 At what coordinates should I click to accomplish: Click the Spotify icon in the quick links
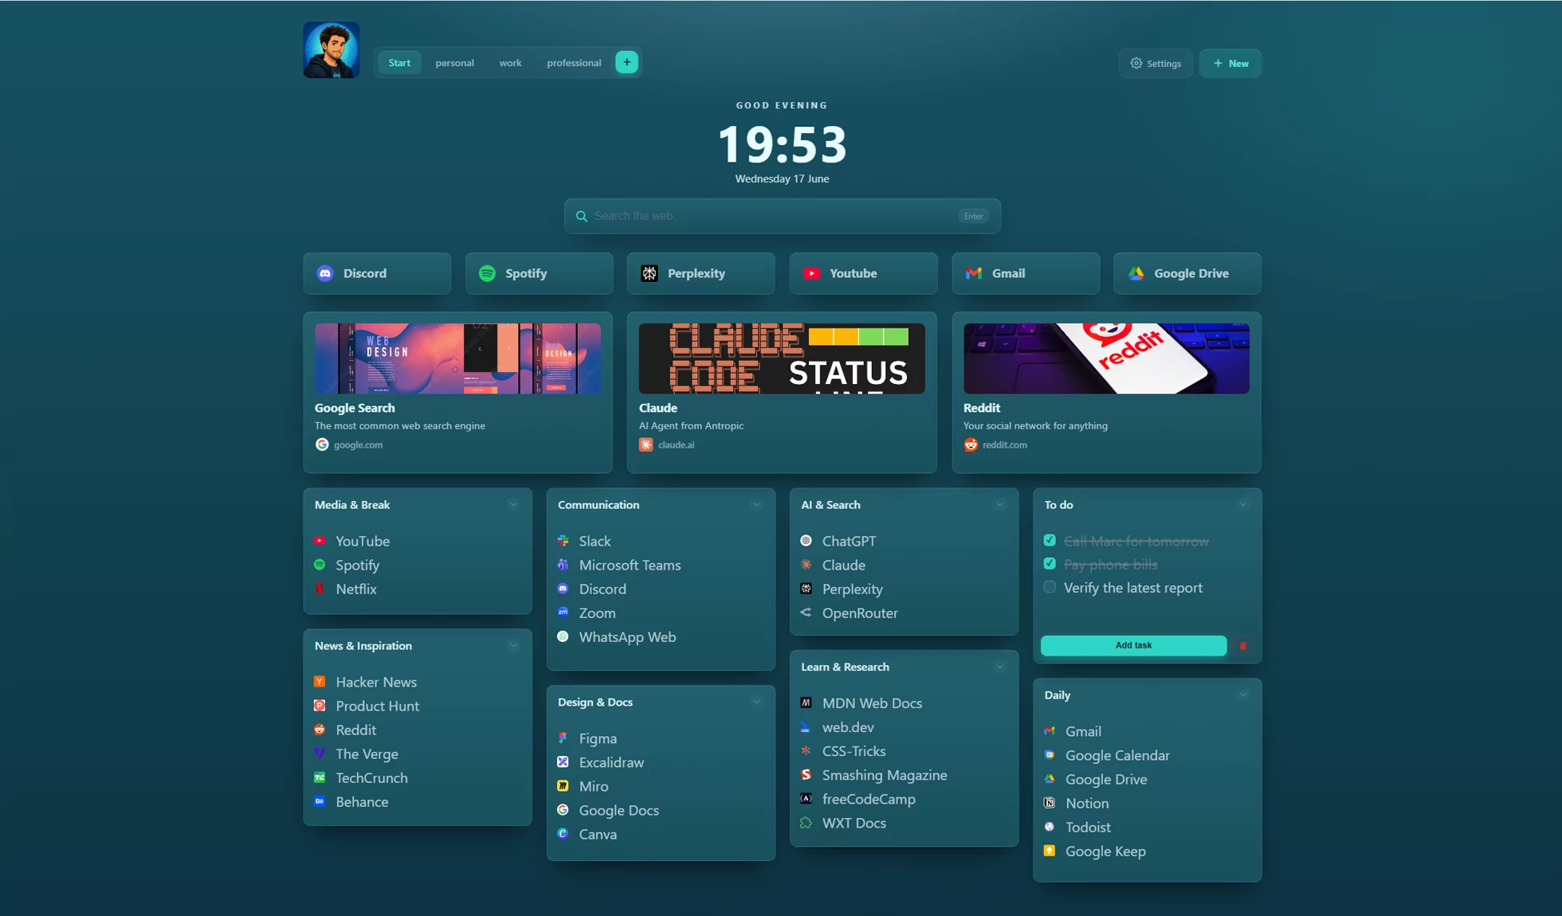click(x=487, y=273)
